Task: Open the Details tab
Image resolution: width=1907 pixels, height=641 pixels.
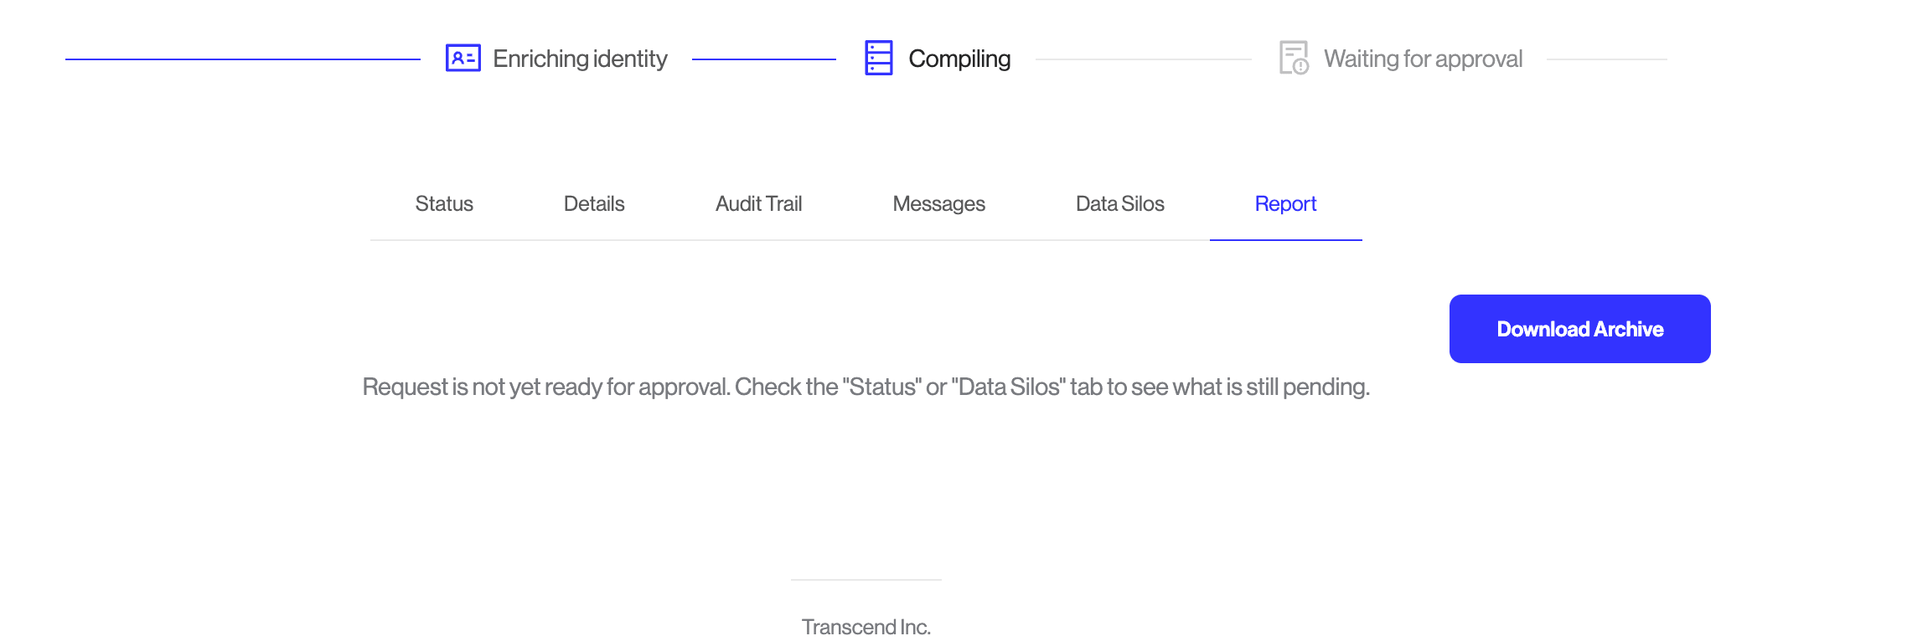Action: [x=594, y=204]
